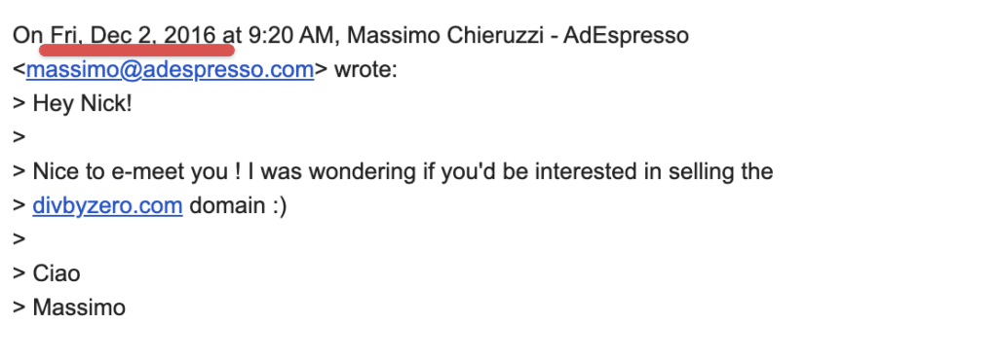This screenshot has height=360, width=998.
Task: Click the red underline beneath the date
Action: [x=136, y=49]
